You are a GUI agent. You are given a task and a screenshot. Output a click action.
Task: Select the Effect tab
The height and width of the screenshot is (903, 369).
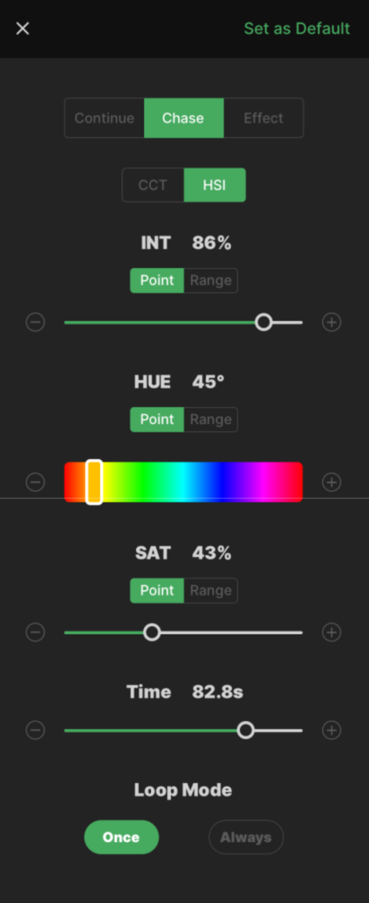263,118
